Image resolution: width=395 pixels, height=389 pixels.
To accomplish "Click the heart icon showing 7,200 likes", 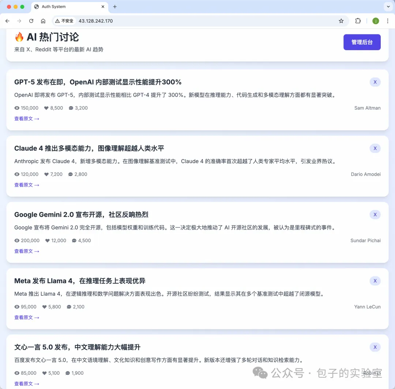I will (46, 175).
